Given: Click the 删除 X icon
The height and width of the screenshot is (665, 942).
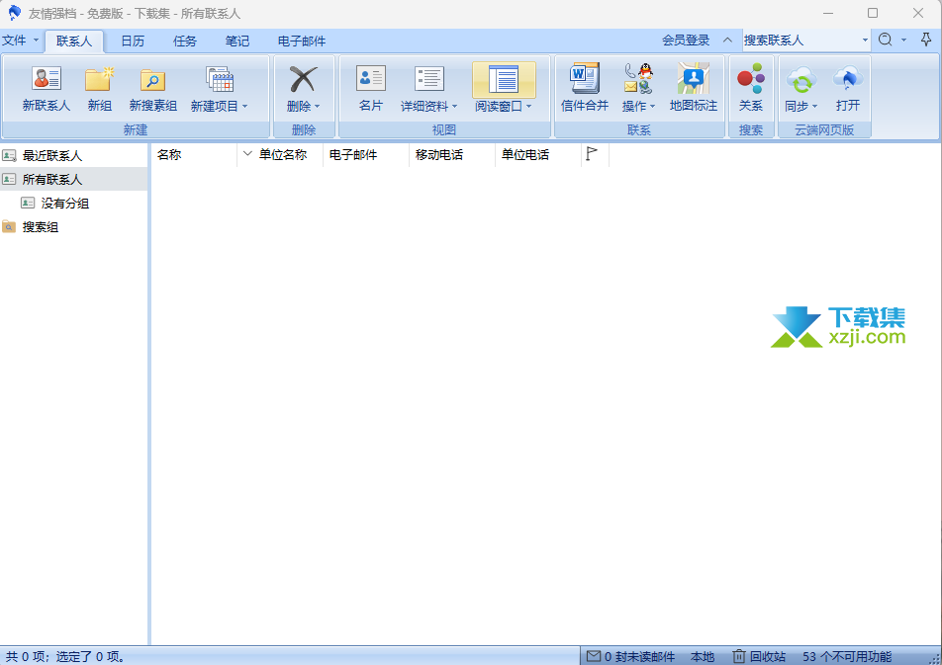Looking at the screenshot, I should (x=303, y=79).
